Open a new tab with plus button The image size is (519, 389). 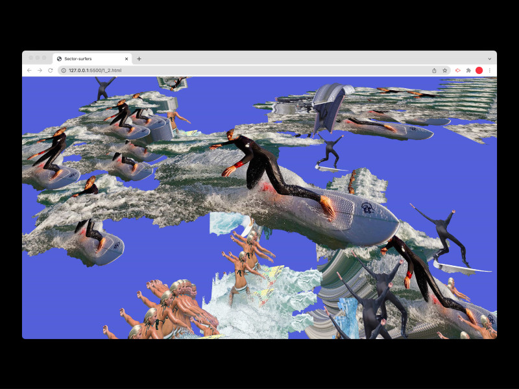click(139, 58)
